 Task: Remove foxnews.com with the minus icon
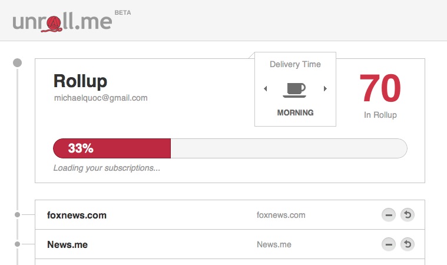pyautogui.click(x=389, y=215)
